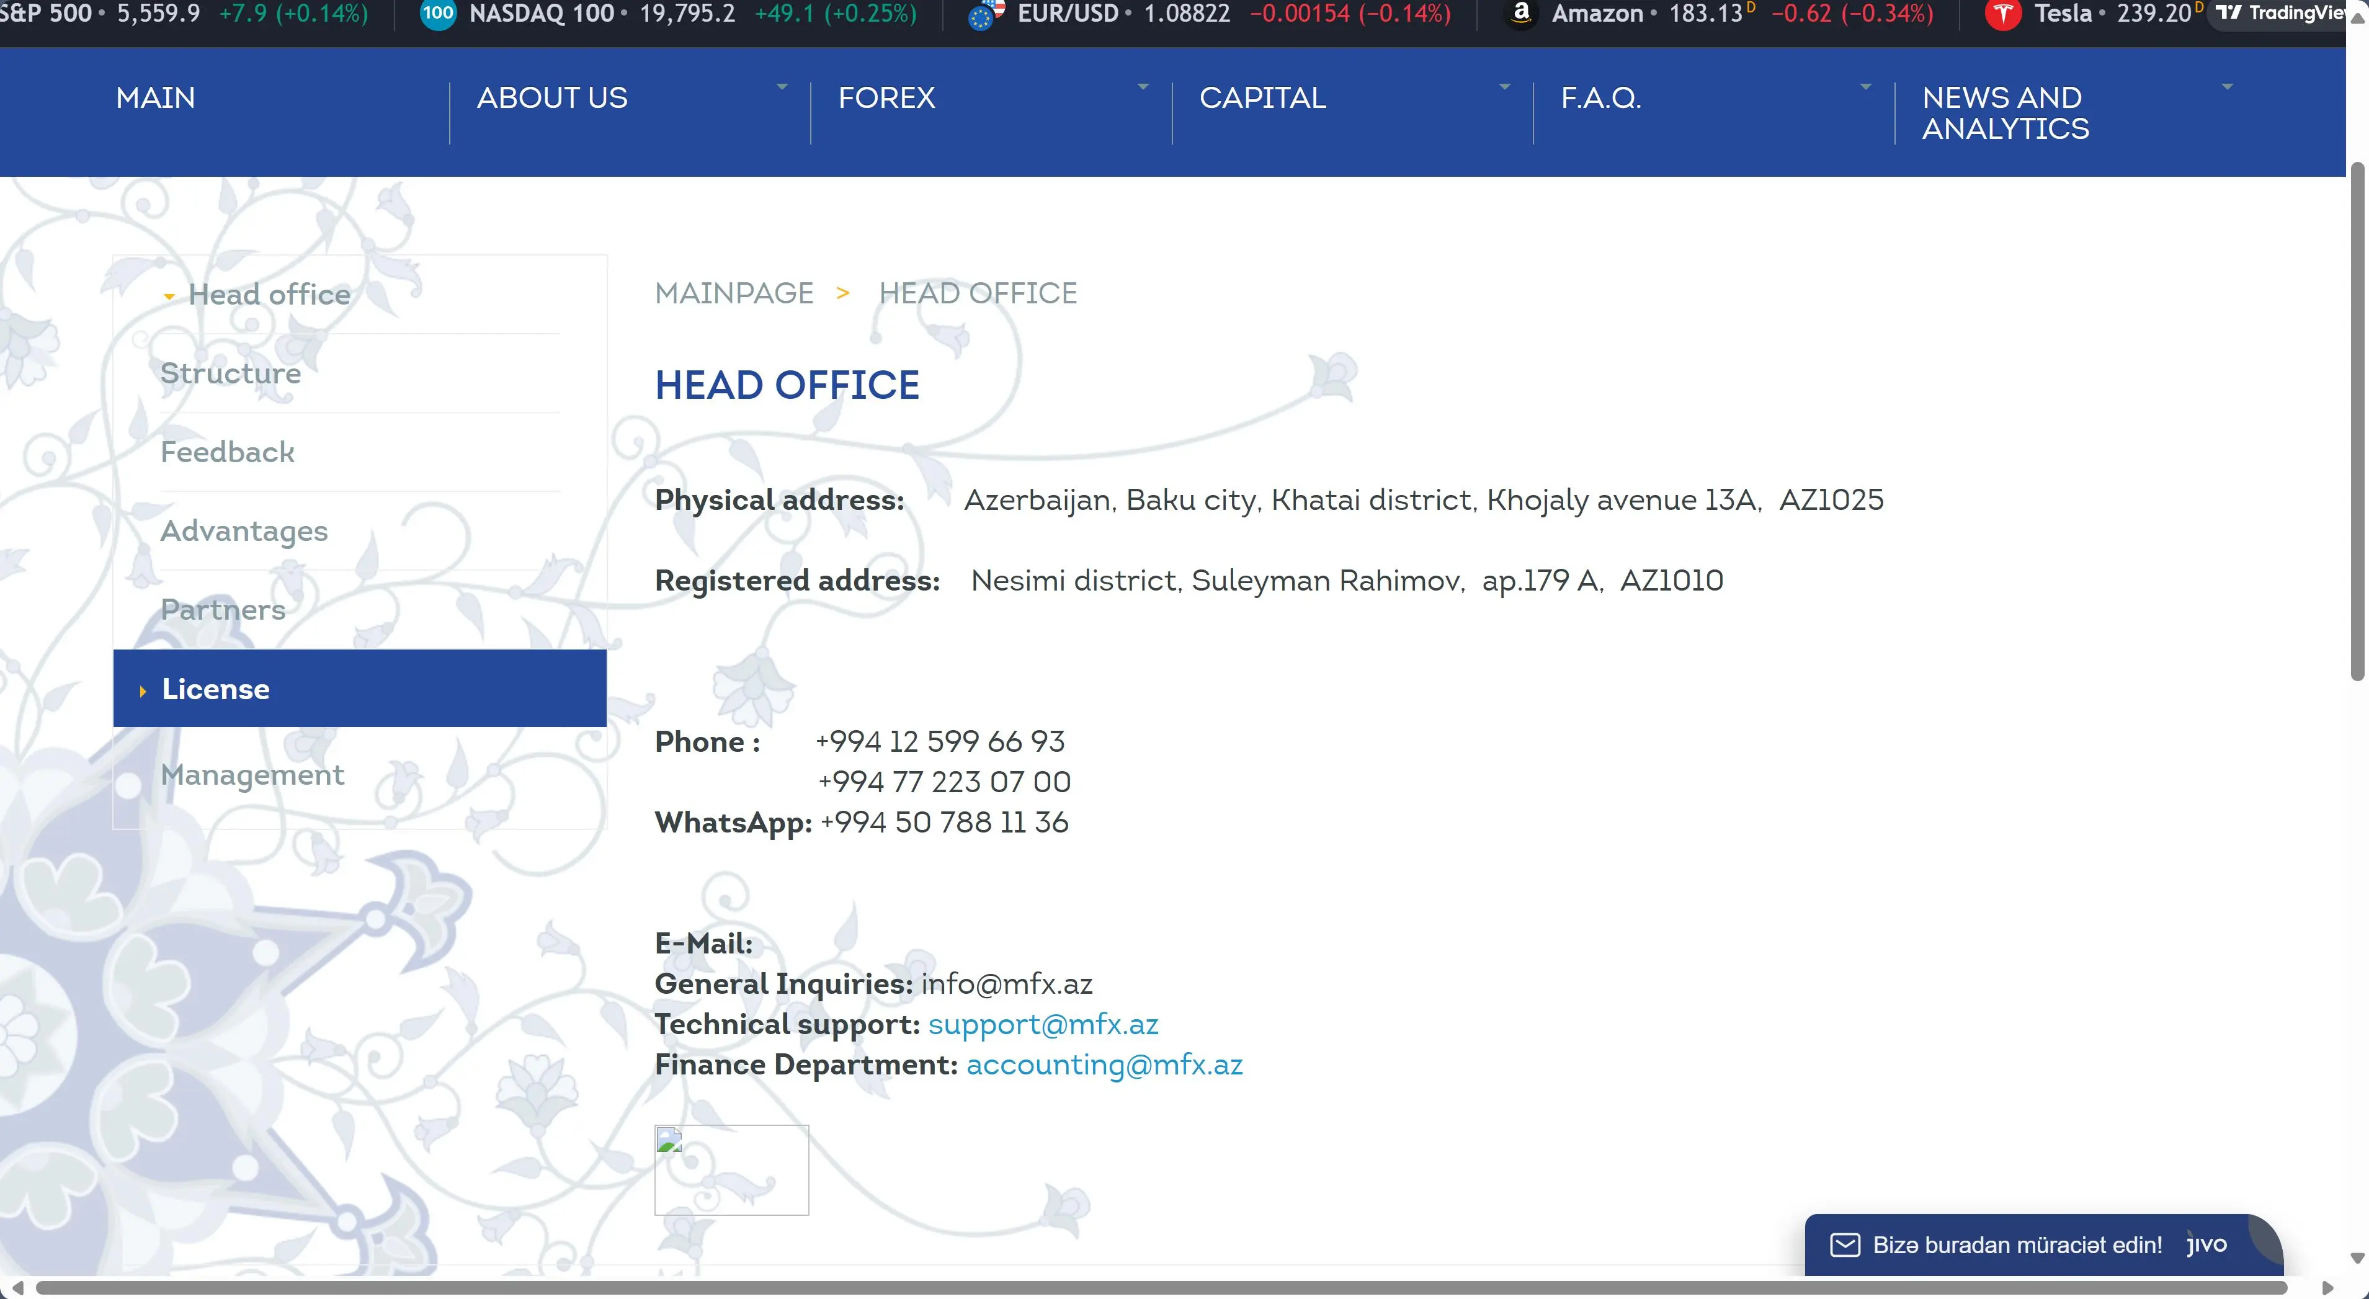2369x1299 pixels.
Task: Open the FOREX menu
Action: point(886,97)
